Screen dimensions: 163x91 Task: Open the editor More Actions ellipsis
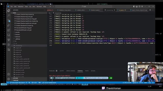153,10
